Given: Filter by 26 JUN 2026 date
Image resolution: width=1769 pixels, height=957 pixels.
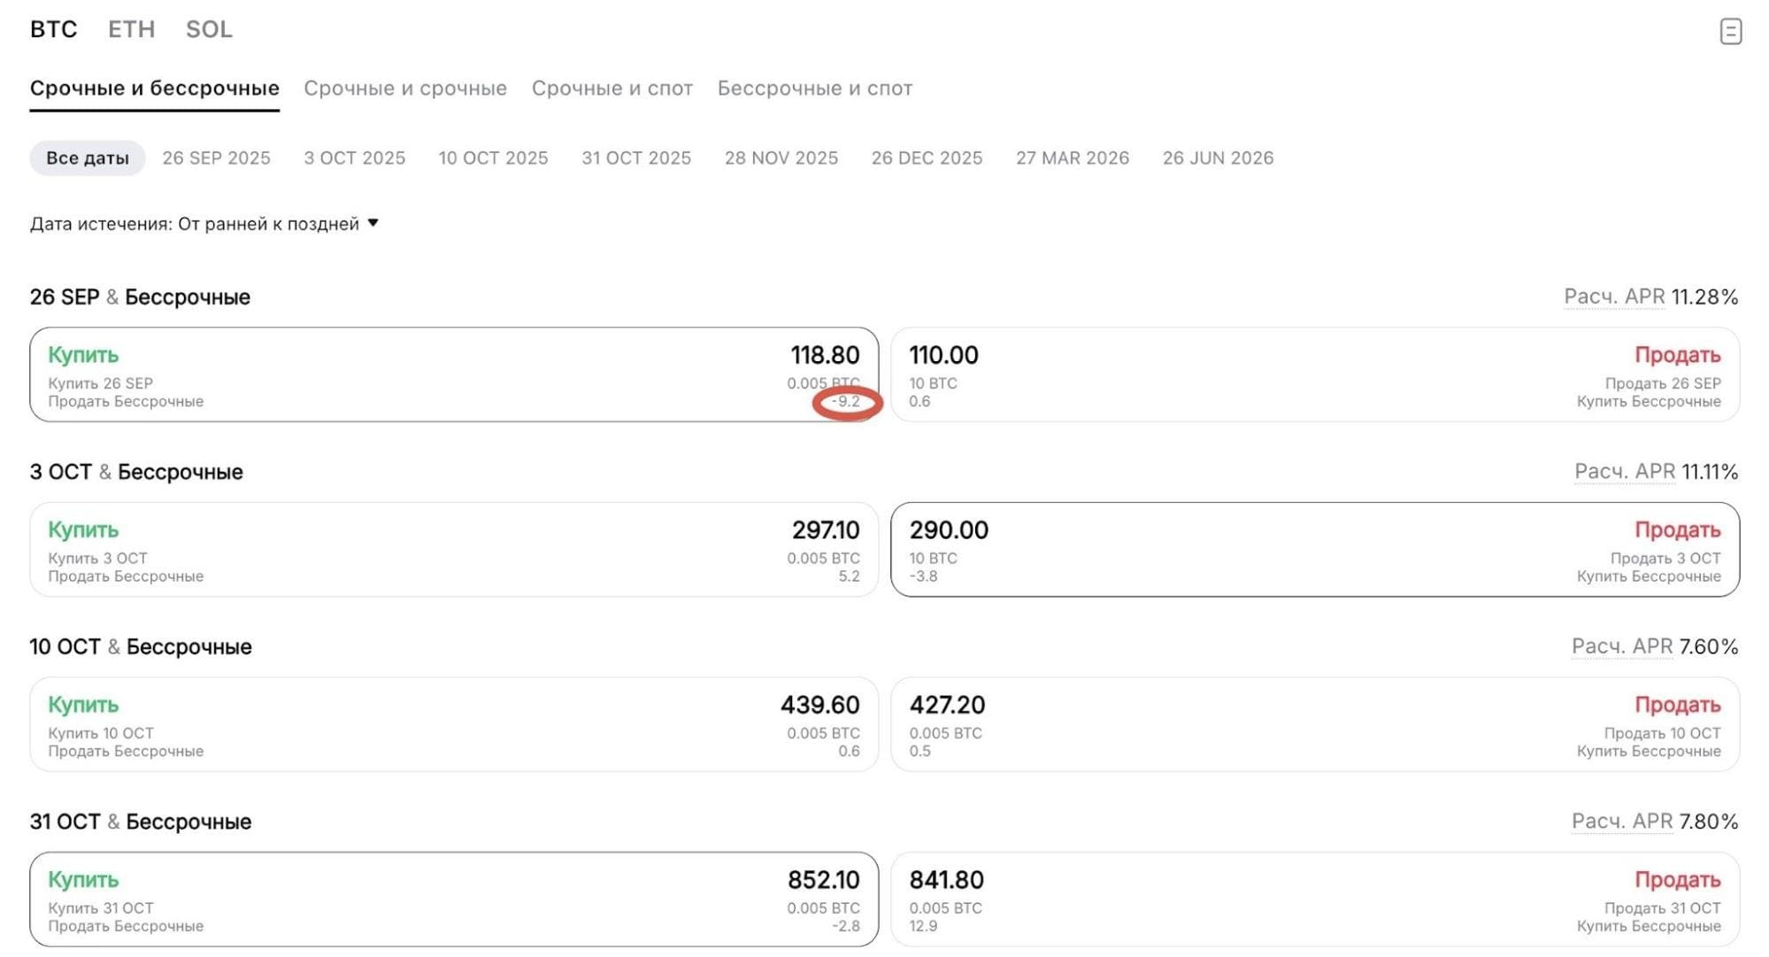Looking at the screenshot, I should 1219,158.
